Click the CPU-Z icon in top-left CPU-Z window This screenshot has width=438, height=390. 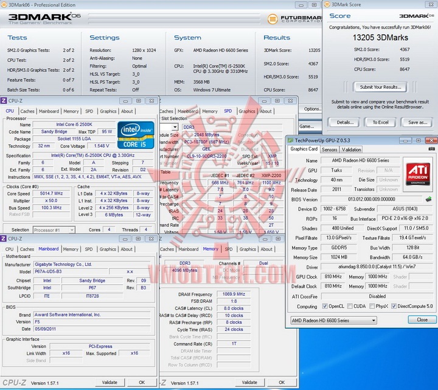[4, 100]
